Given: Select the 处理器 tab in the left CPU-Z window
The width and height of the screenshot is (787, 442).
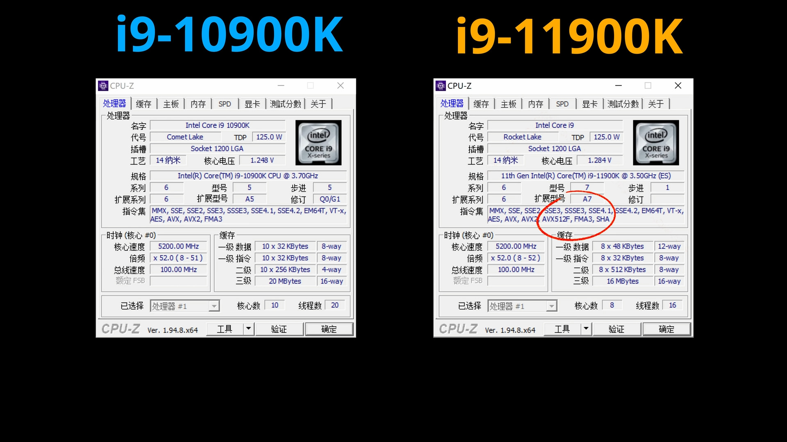Looking at the screenshot, I should (x=114, y=103).
